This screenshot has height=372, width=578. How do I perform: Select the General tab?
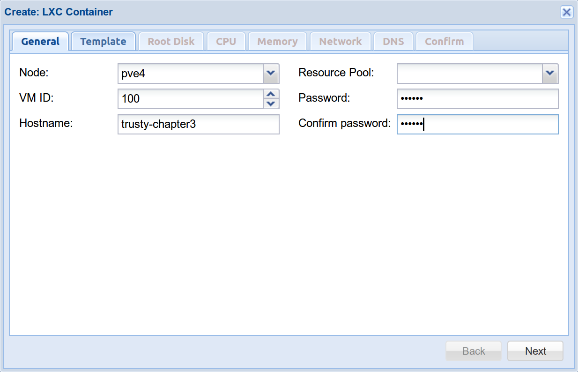40,41
